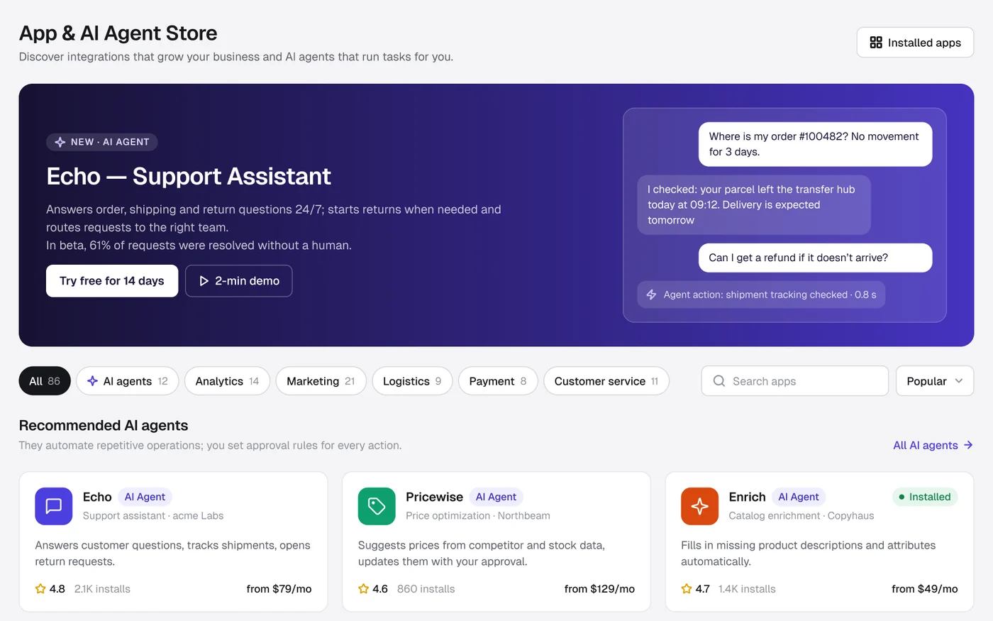Filter by AI agents category
The width and height of the screenshot is (993, 621).
(x=128, y=381)
